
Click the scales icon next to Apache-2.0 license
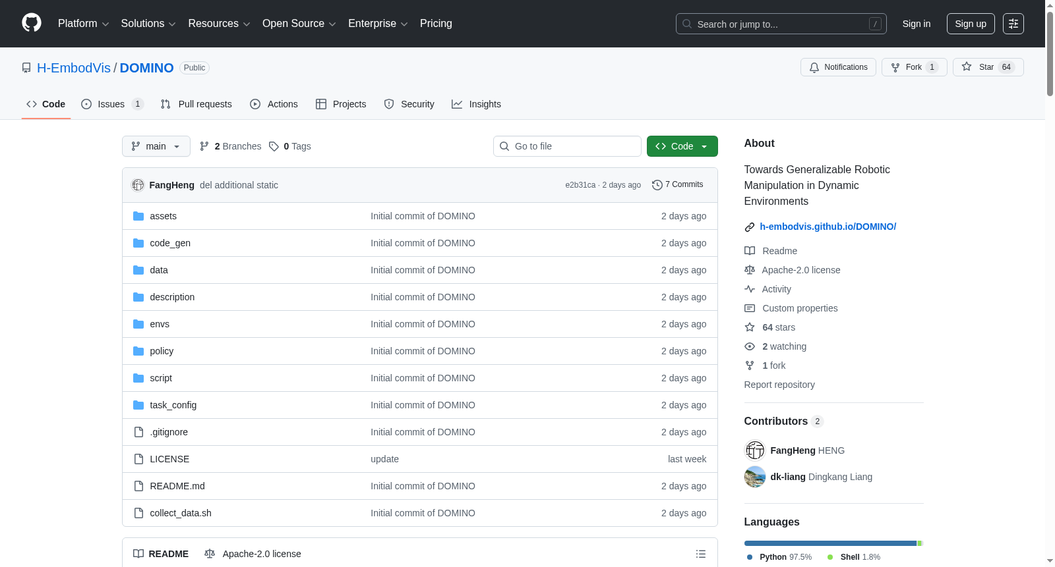[750, 270]
